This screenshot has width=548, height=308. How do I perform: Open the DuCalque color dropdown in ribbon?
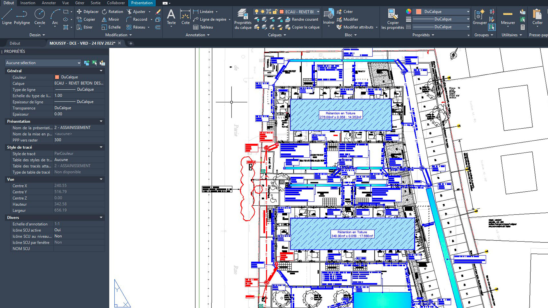tap(468, 12)
